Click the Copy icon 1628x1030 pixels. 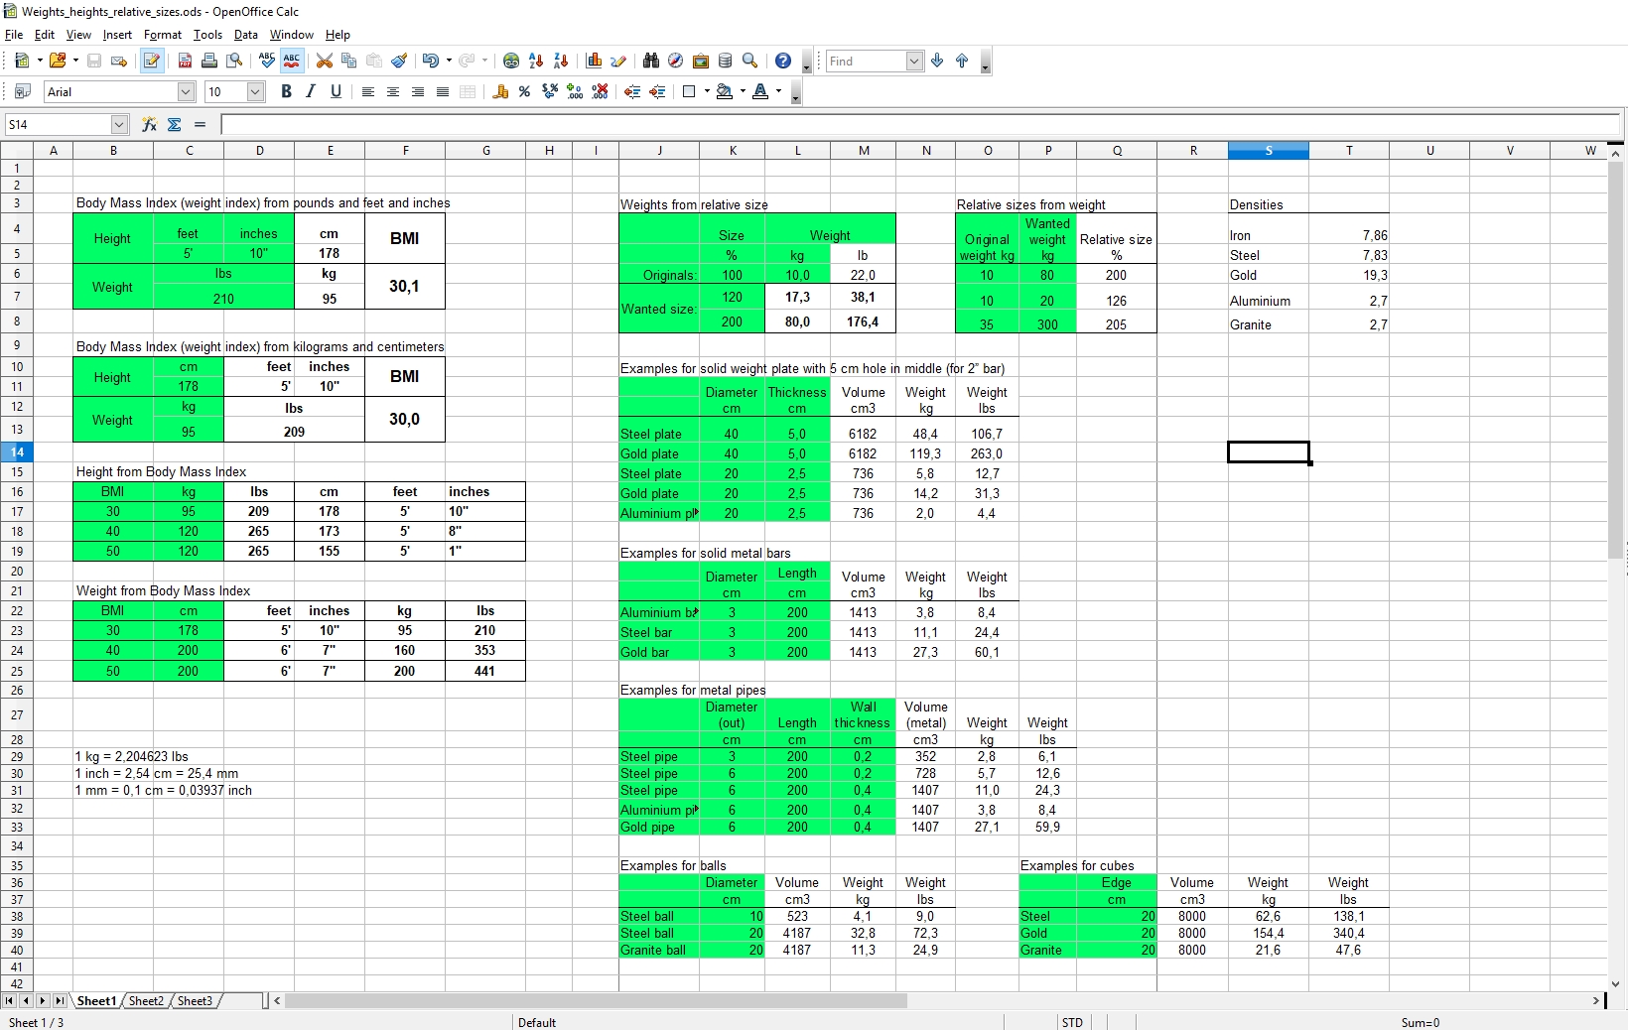349,61
